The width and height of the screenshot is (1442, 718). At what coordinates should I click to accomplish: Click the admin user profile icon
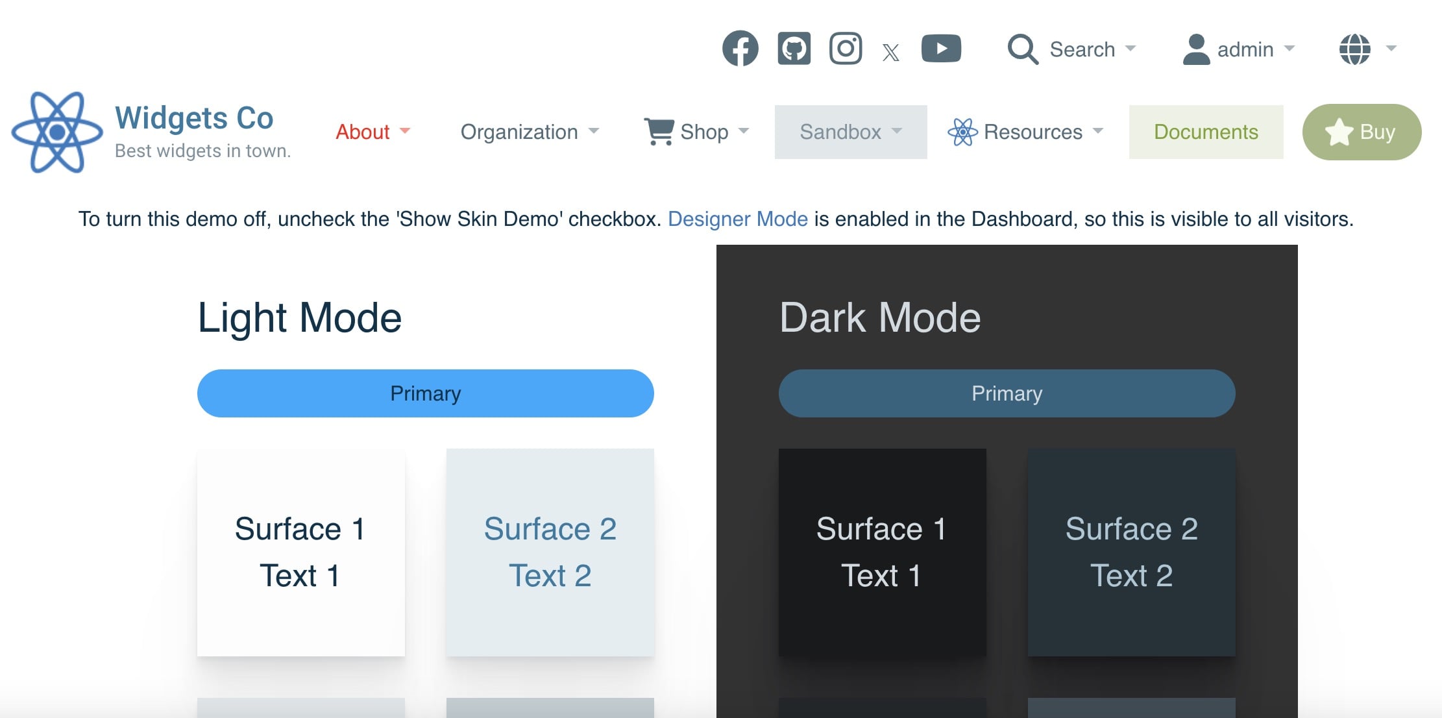1195,49
